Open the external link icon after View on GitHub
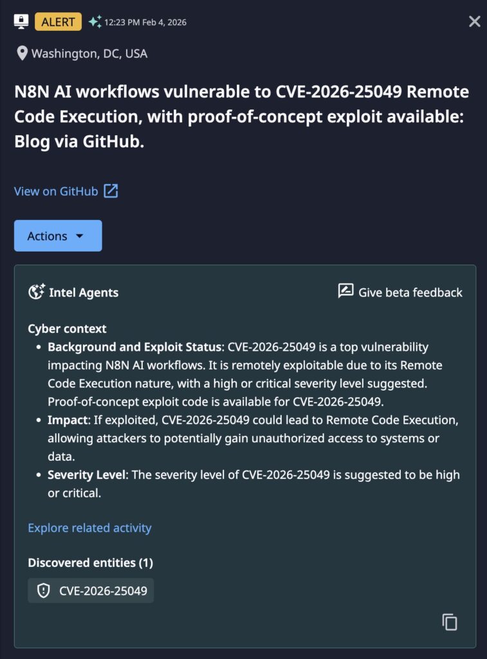This screenshot has height=659, width=487. tap(110, 191)
